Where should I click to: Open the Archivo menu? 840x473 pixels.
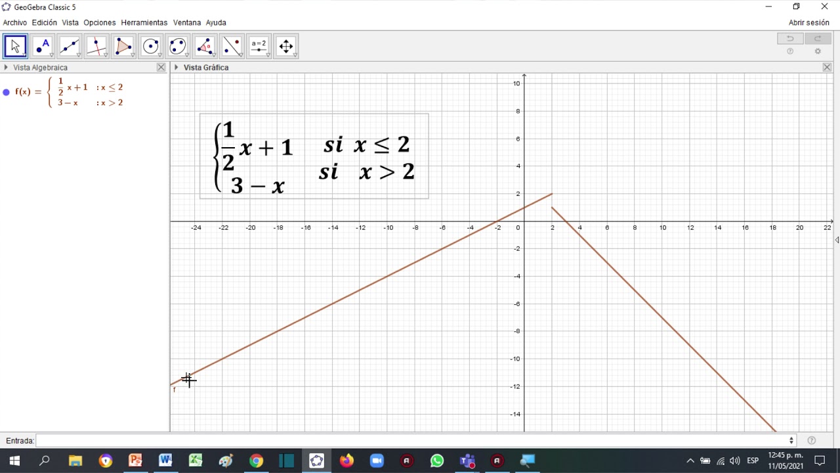coord(15,22)
